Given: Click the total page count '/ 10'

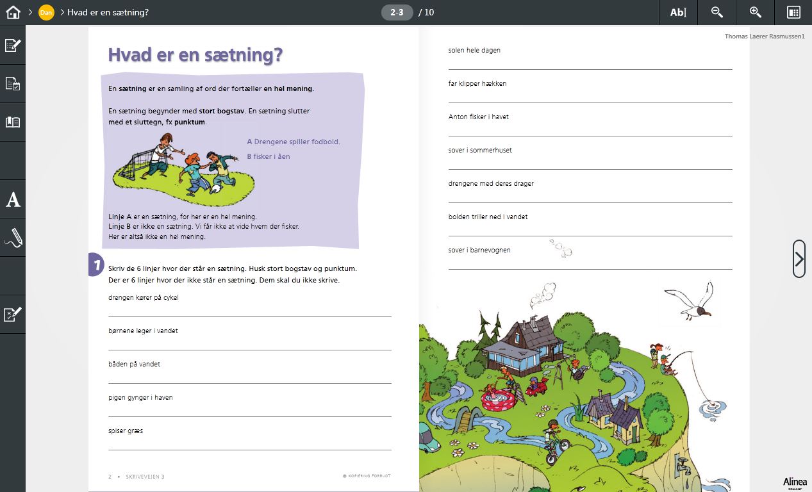Looking at the screenshot, I should (x=426, y=12).
